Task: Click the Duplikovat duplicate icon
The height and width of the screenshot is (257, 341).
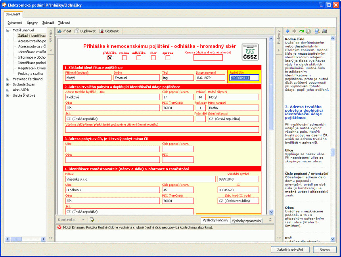Action: pyautogui.click(x=77, y=31)
